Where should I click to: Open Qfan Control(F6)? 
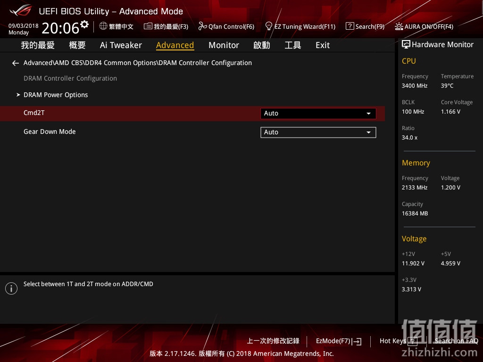[226, 26]
